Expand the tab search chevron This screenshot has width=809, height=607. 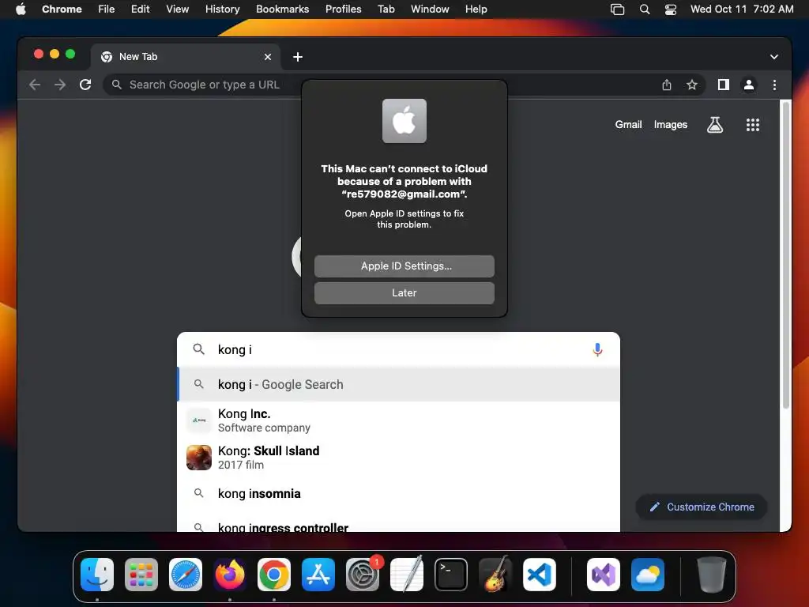pos(774,57)
